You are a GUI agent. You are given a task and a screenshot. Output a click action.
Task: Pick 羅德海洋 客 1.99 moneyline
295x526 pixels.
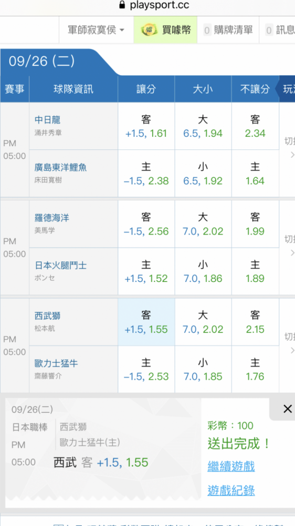255,224
